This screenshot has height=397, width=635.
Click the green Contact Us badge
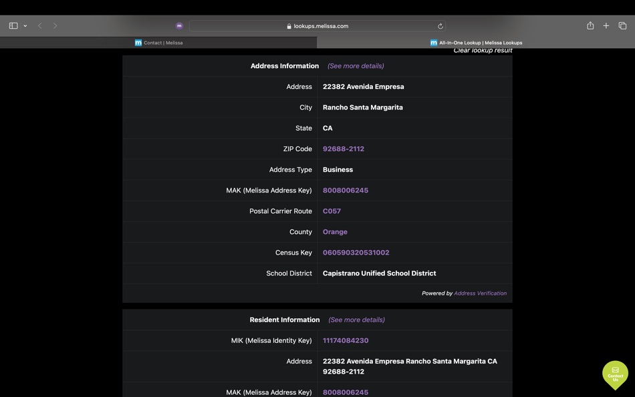615,375
